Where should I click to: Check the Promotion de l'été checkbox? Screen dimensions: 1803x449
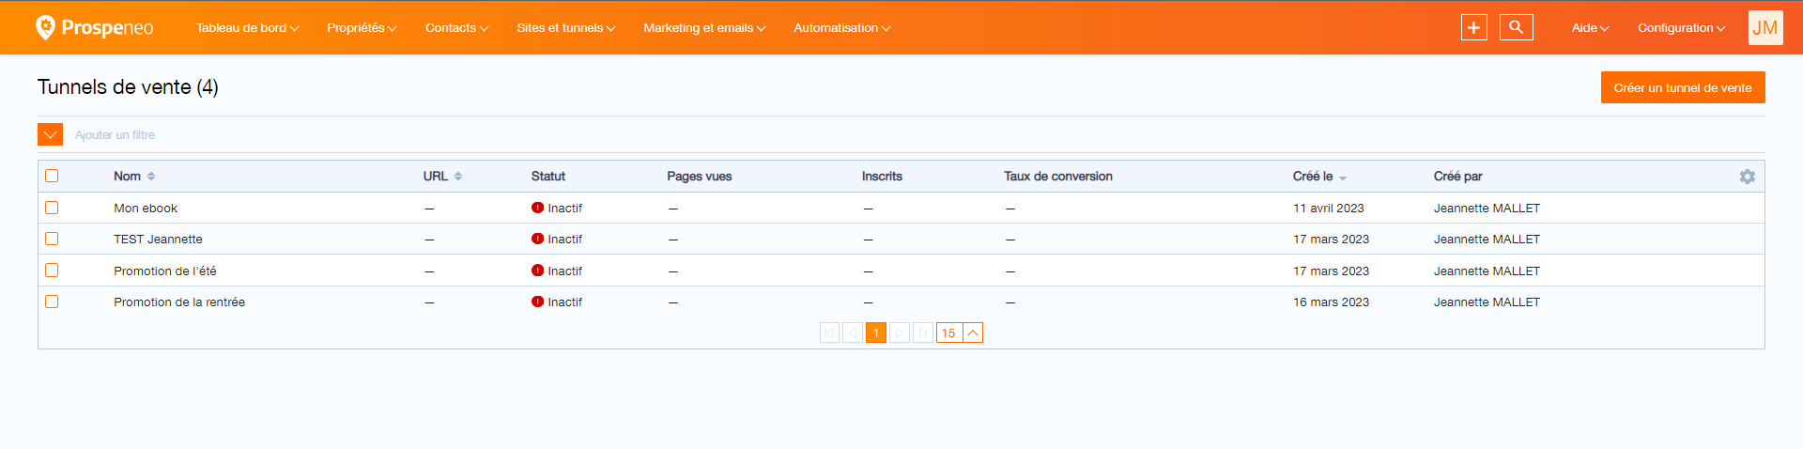click(52, 271)
